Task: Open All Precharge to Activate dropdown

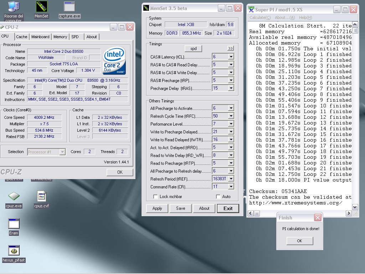Action: [231, 108]
